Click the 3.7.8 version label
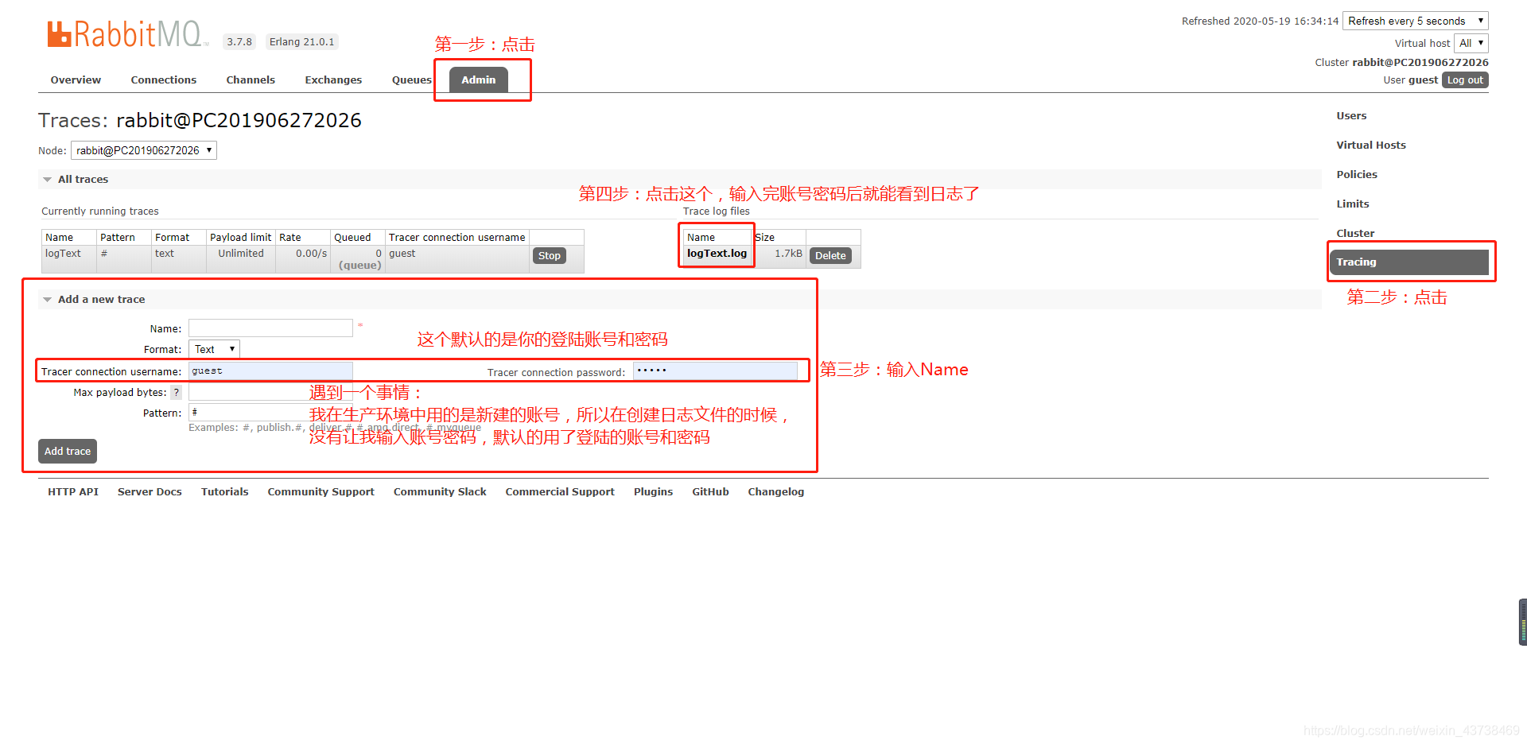 [239, 41]
